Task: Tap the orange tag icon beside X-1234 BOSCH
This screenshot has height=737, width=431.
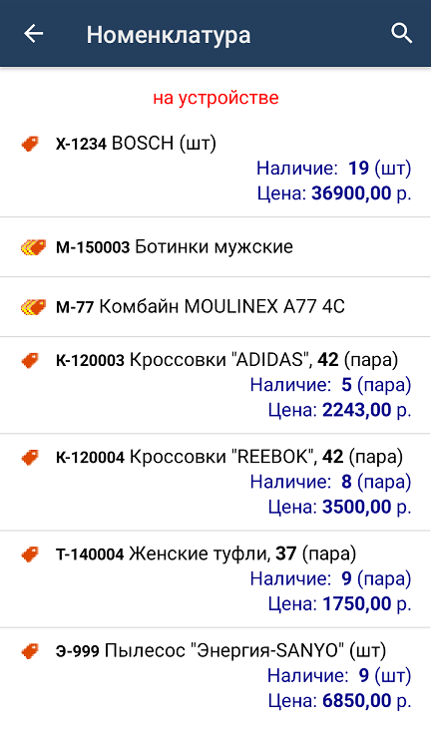Action: click(x=31, y=144)
